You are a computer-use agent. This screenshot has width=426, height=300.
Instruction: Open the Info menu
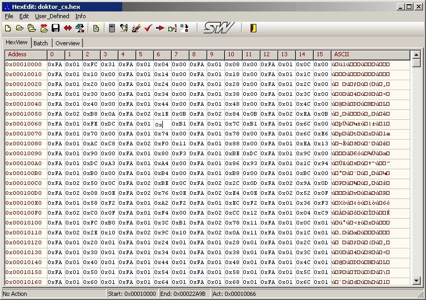pos(80,16)
